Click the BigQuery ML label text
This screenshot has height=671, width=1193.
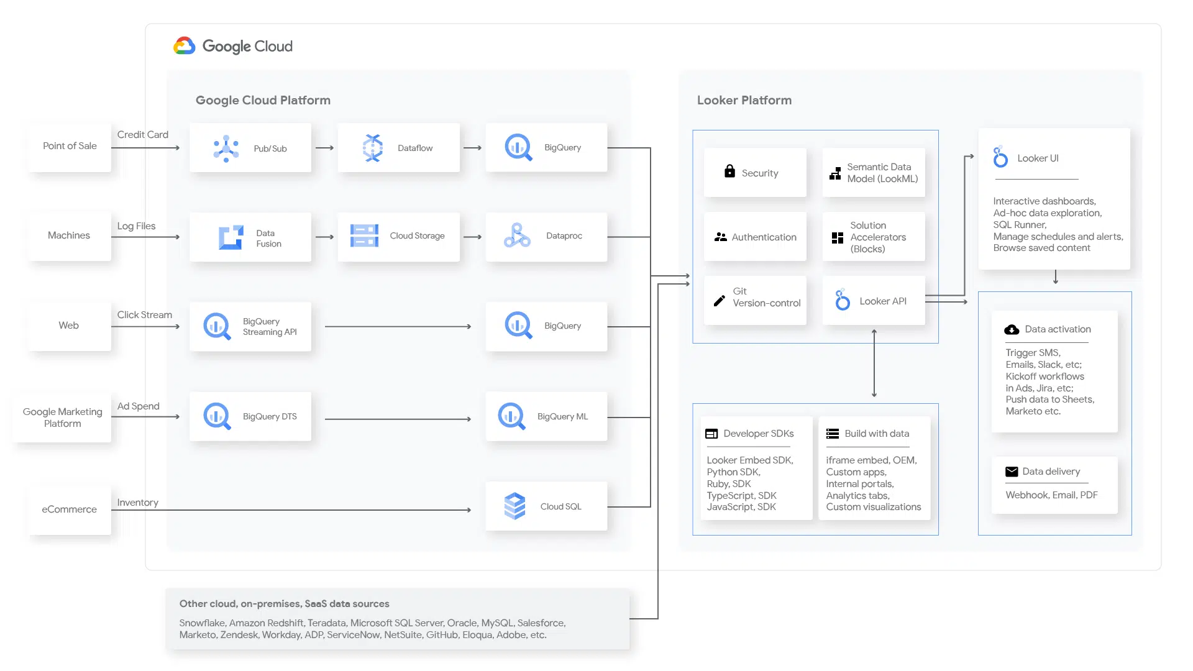pyautogui.click(x=562, y=417)
